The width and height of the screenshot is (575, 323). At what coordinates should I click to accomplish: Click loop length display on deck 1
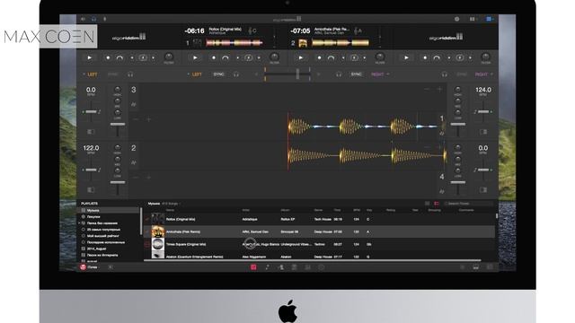[x=248, y=57]
